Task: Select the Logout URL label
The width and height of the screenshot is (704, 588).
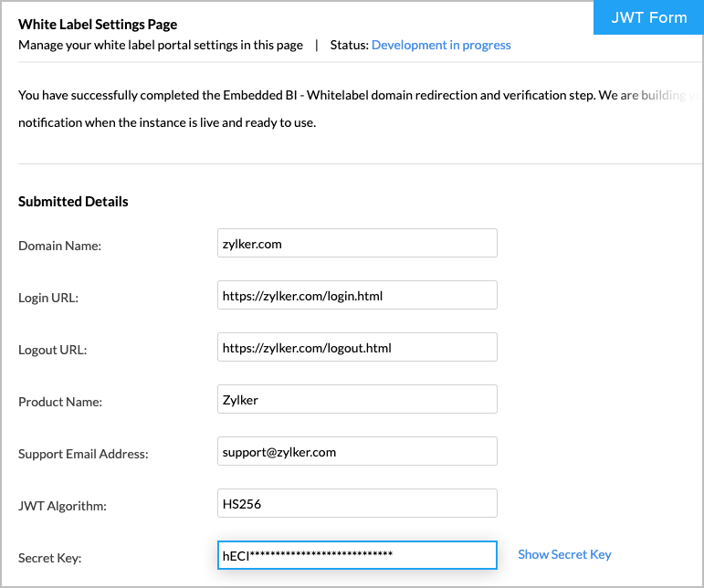Action: point(53,350)
